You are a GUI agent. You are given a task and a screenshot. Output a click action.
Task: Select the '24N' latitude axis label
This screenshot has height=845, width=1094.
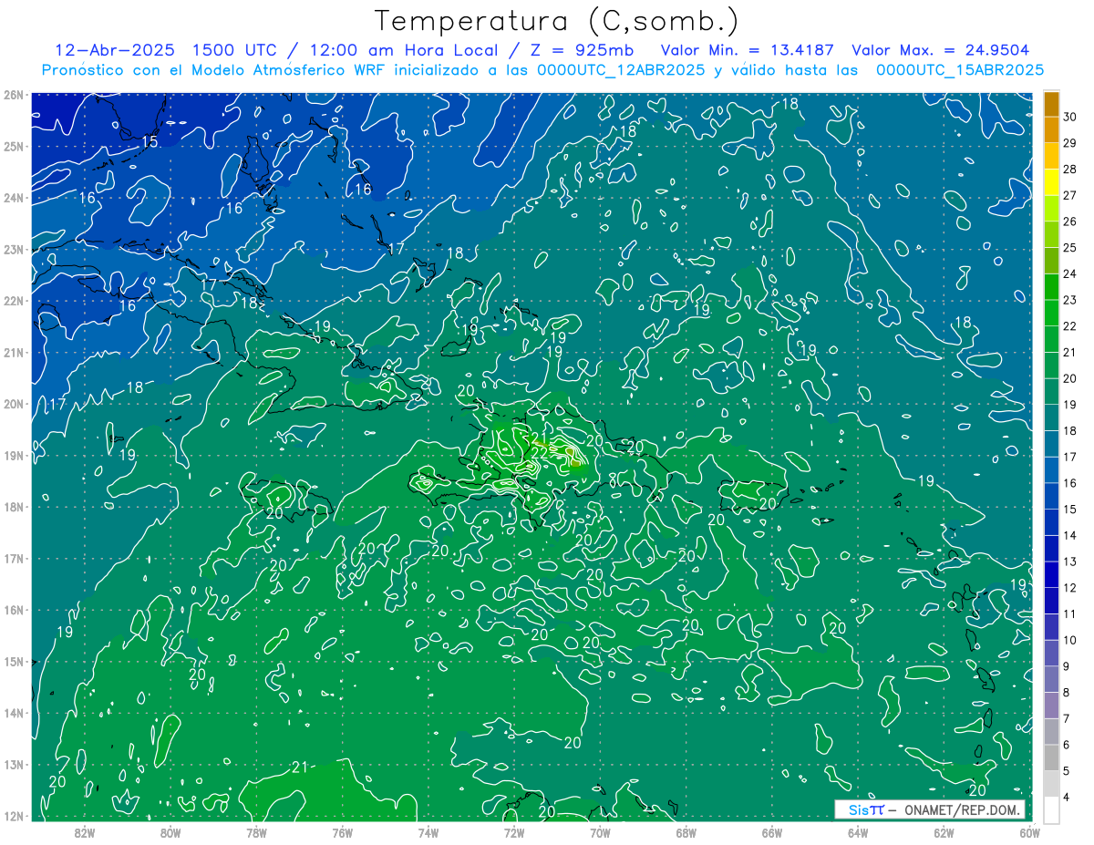(13, 198)
